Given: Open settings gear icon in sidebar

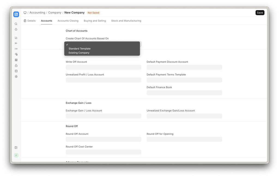Looking at the screenshot, I should pyautogui.click(x=16, y=77).
